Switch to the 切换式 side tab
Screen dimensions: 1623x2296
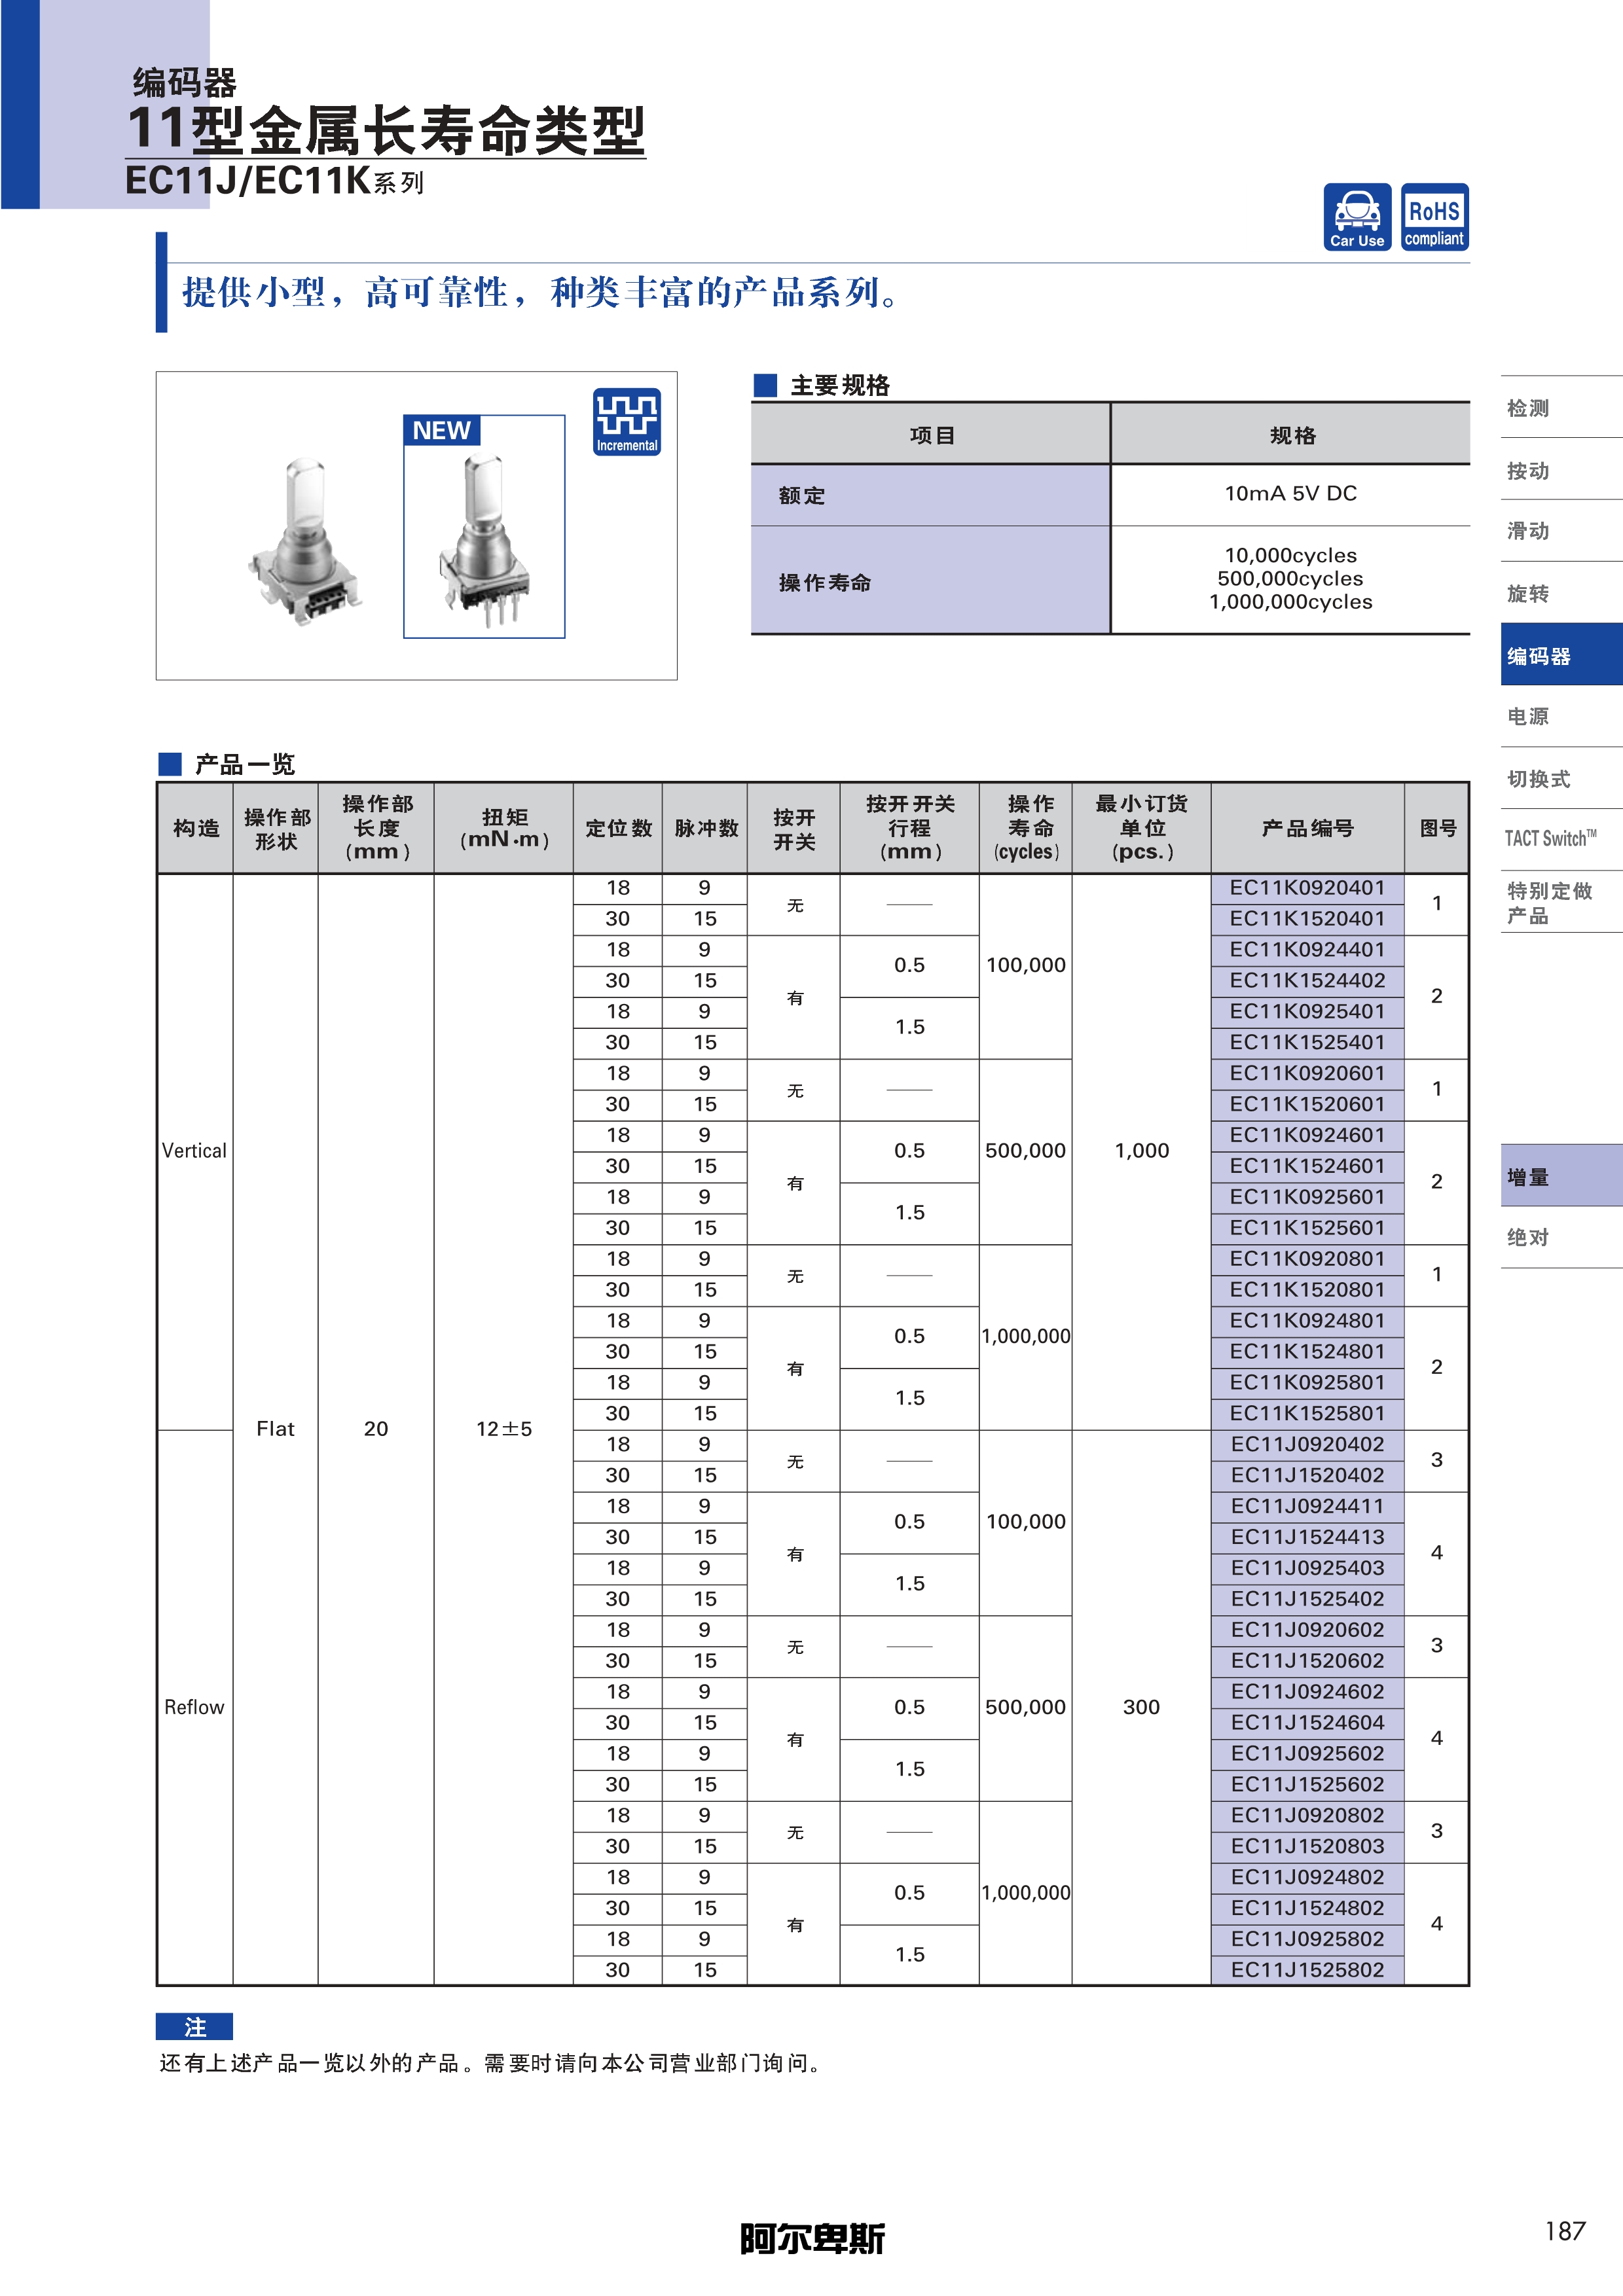click(1538, 779)
